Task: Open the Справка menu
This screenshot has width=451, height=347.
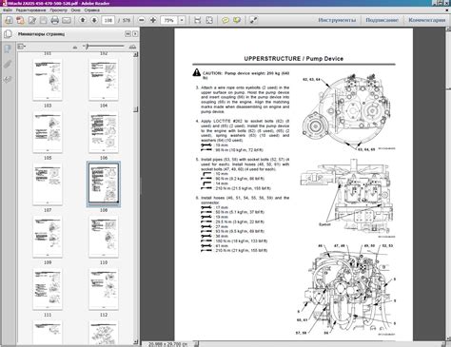Action: coord(92,10)
